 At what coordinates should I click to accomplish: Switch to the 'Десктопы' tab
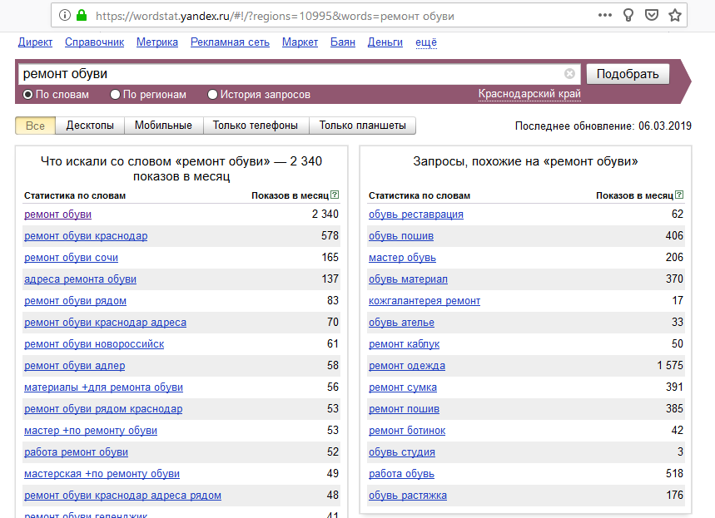click(x=90, y=126)
